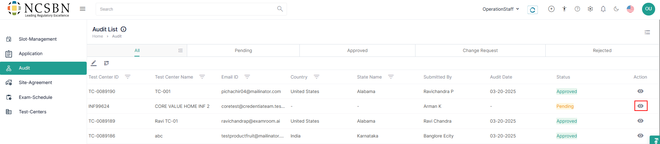Viewport: 660px width, 144px height.
Task: Open the help question mark icon
Action: [x=577, y=9]
